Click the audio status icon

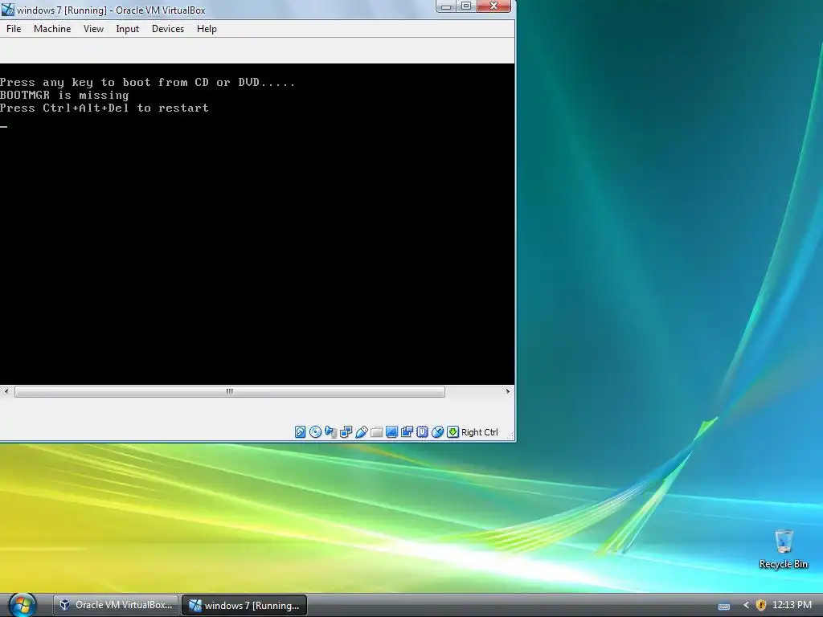330,431
